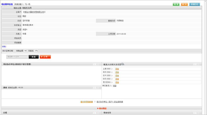207x115 pixels.
Task: Click the new-item button in 项目协作单位 panel header
Action: click(x=96, y=64)
